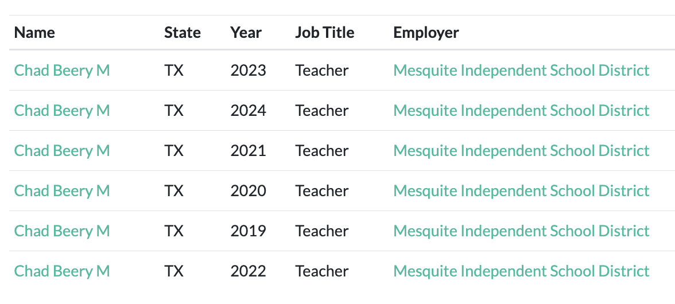Click the Name column header
This screenshot has height=304, width=675.
click(34, 33)
